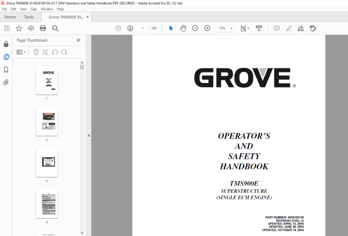Switch to the Tools tab
348x236 pixels.
pyautogui.click(x=29, y=17)
